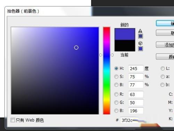Click the current black color swatch
The image size is (174, 131).
point(125,46)
